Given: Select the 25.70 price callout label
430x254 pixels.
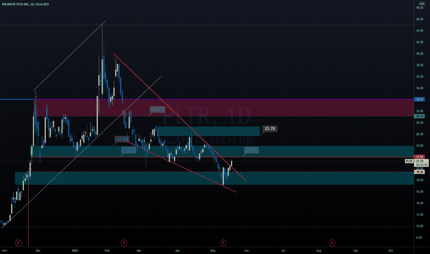Looking at the screenshot, I should tap(269, 128).
